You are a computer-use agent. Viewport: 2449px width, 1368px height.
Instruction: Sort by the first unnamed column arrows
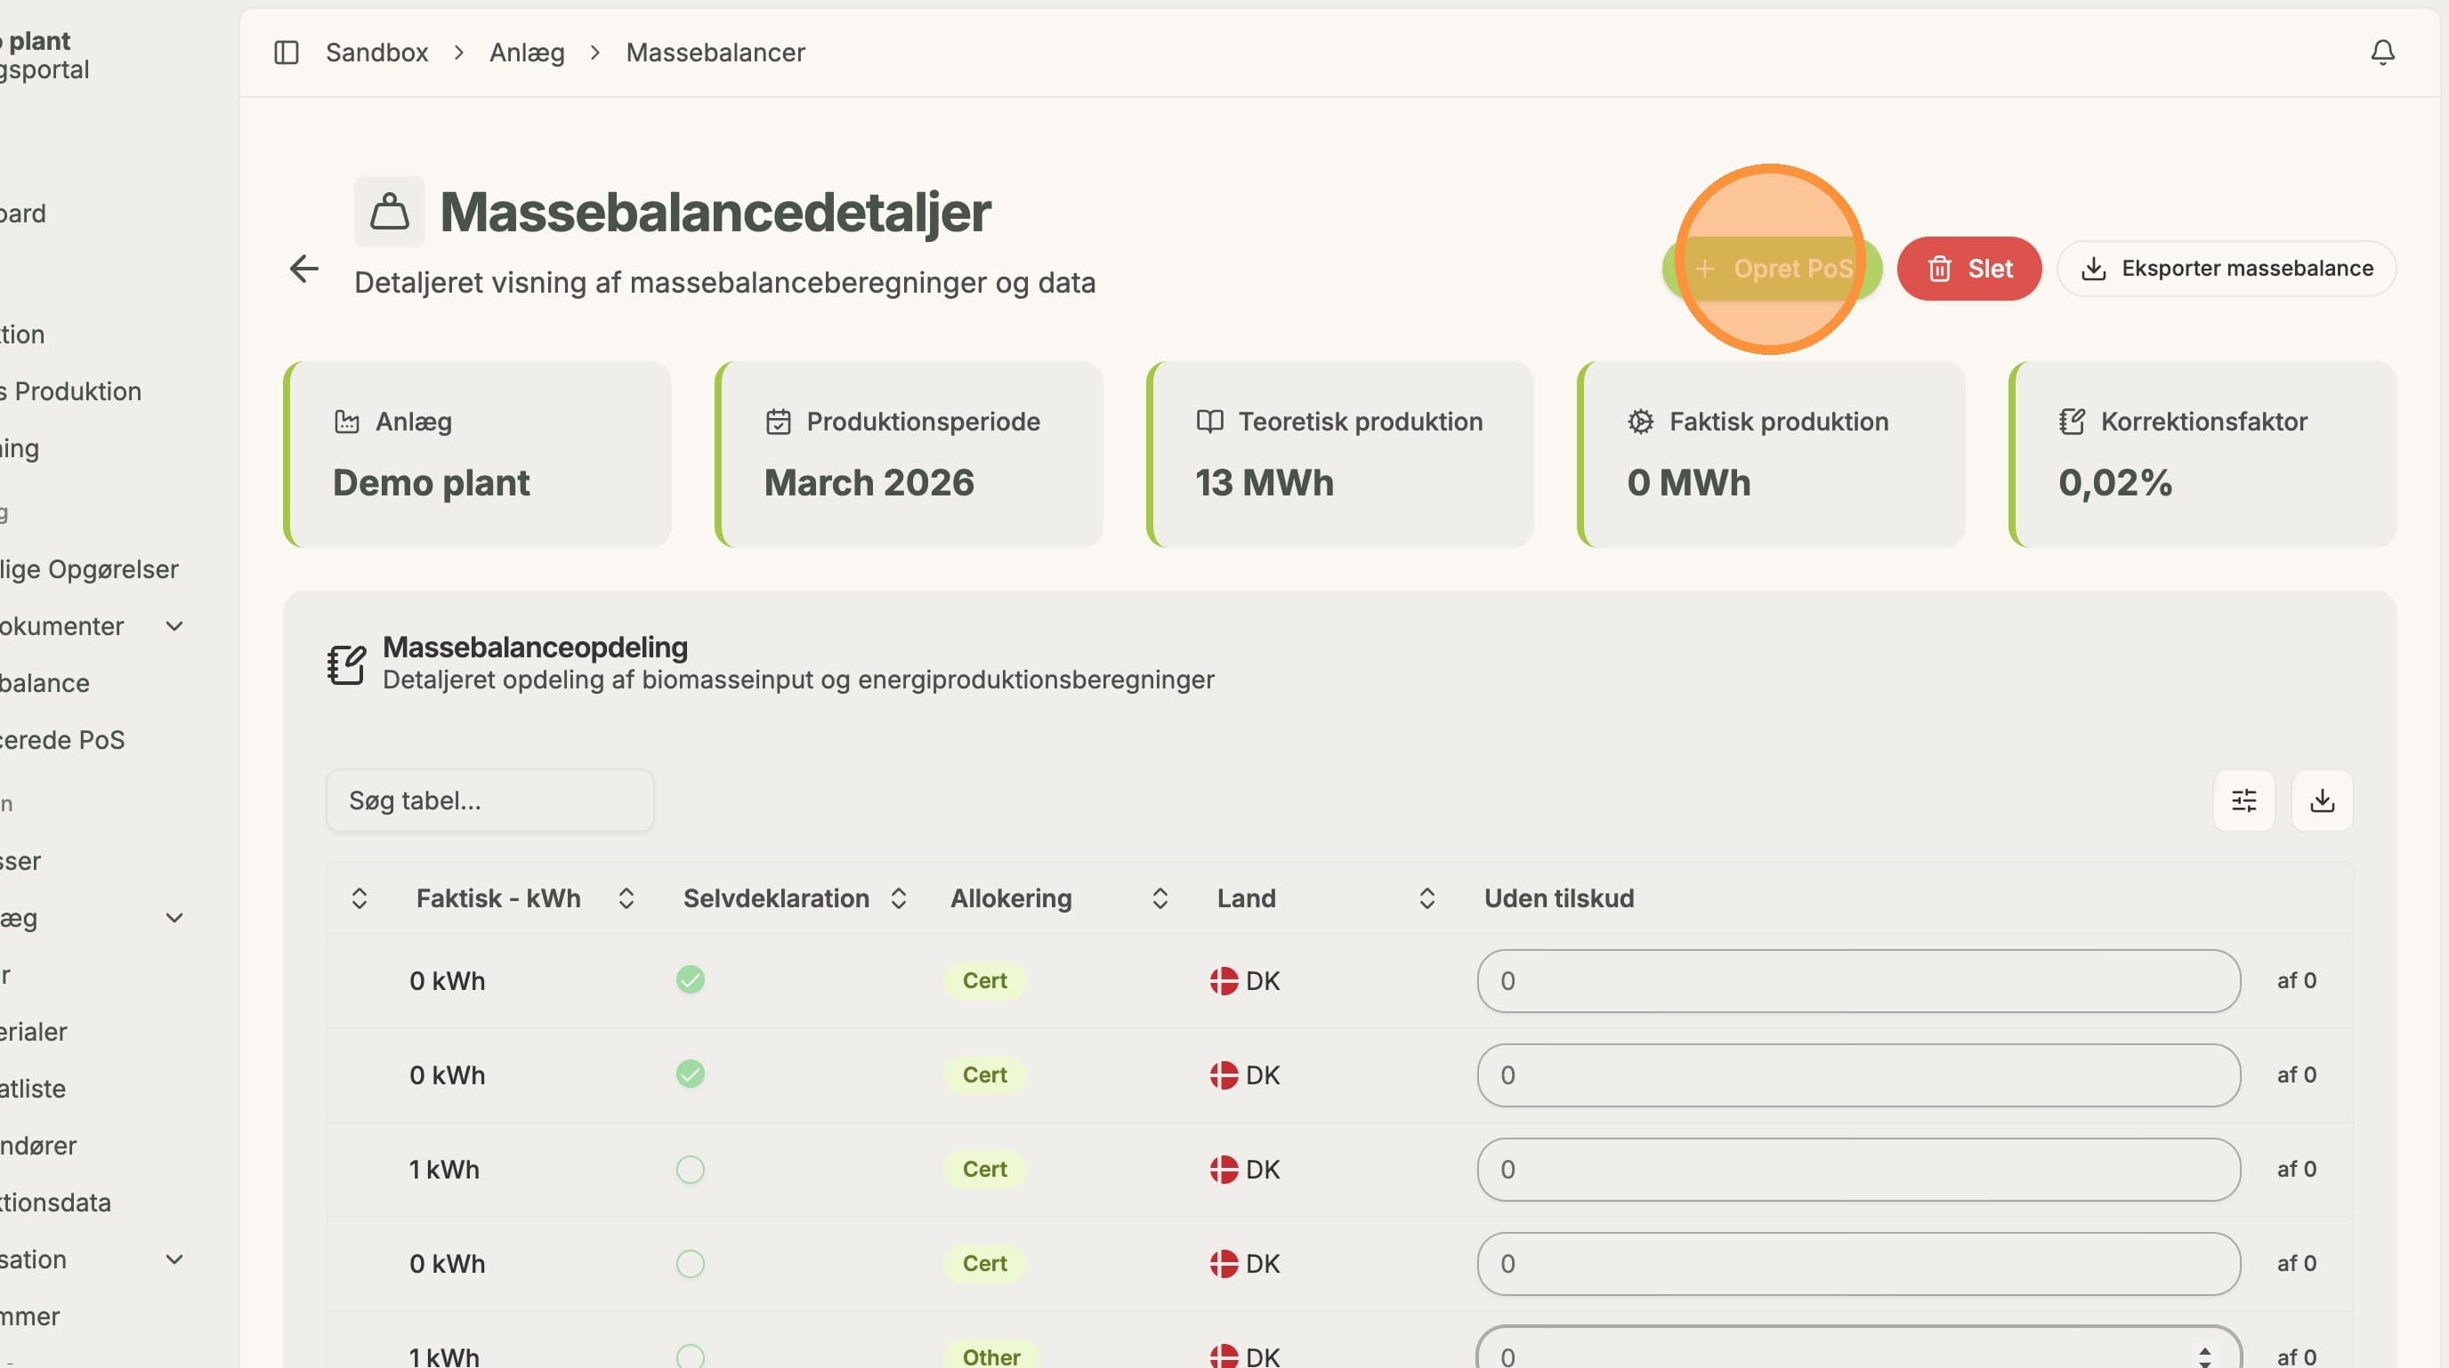tap(360, 898)
